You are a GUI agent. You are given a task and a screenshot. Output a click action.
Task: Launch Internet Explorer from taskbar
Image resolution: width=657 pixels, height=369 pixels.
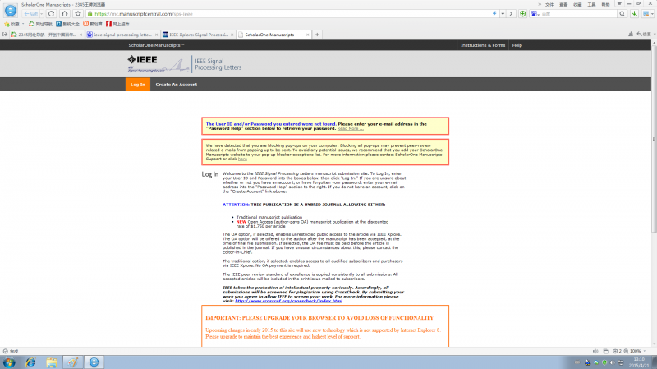[x=30, y=362]
